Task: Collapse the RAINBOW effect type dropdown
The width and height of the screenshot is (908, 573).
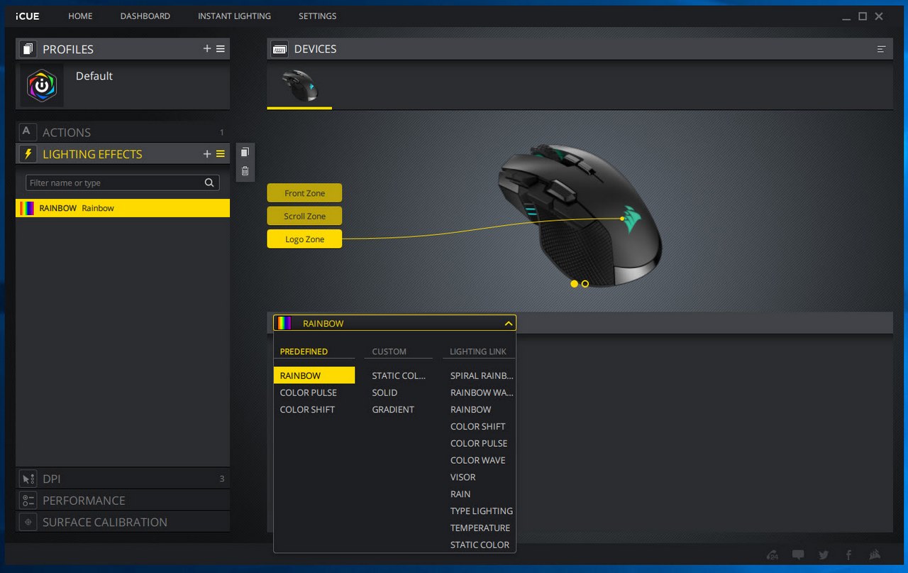Action: 509,323
